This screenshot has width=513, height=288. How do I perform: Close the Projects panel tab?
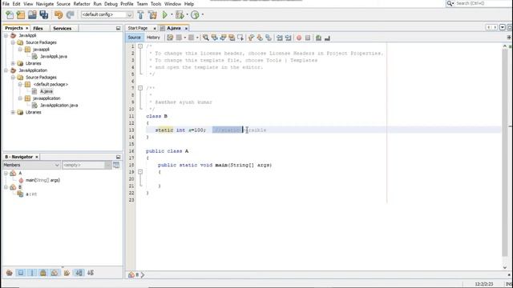tap(27, 29)
